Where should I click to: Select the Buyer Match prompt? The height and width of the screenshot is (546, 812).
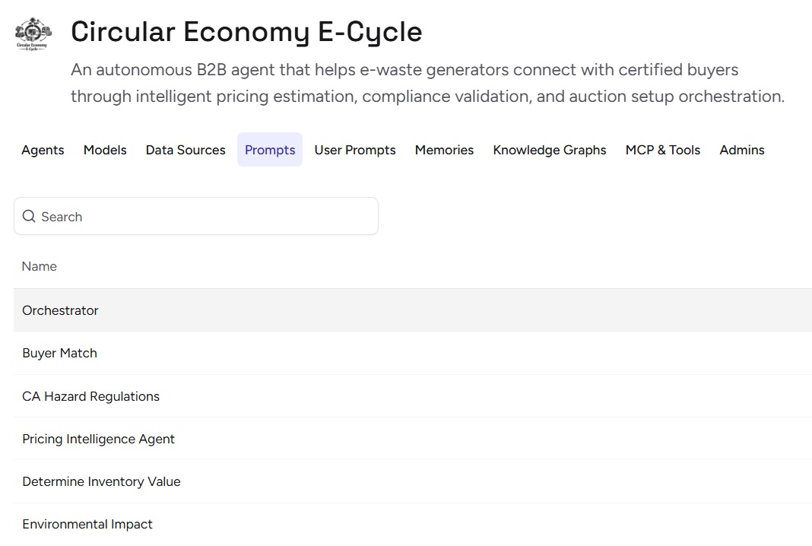click(60, 353)
